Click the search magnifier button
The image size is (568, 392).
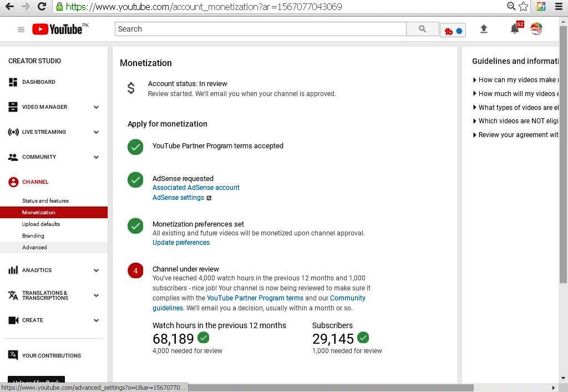(422, 29)
